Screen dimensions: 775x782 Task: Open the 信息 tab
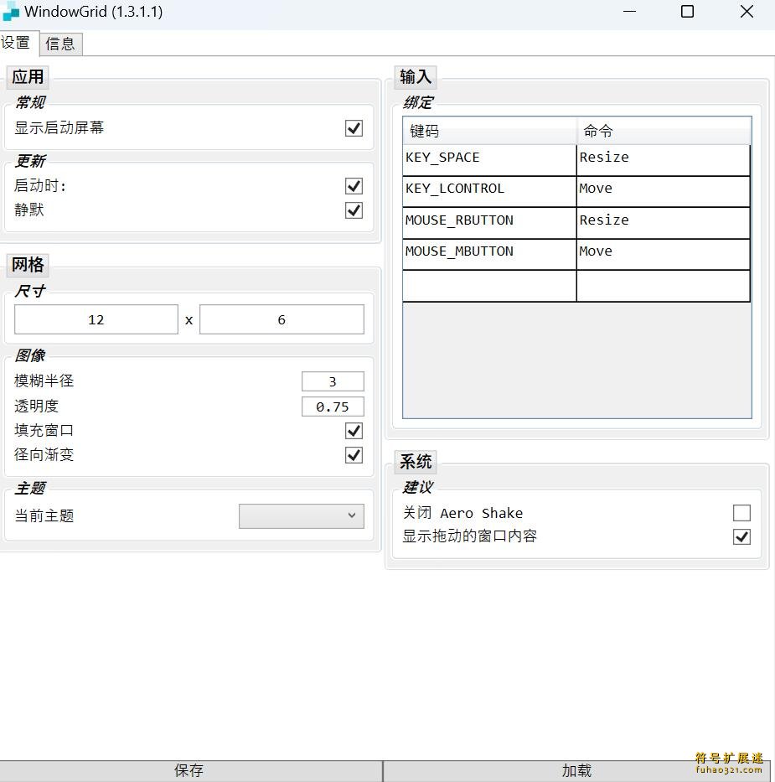point(60,44)
